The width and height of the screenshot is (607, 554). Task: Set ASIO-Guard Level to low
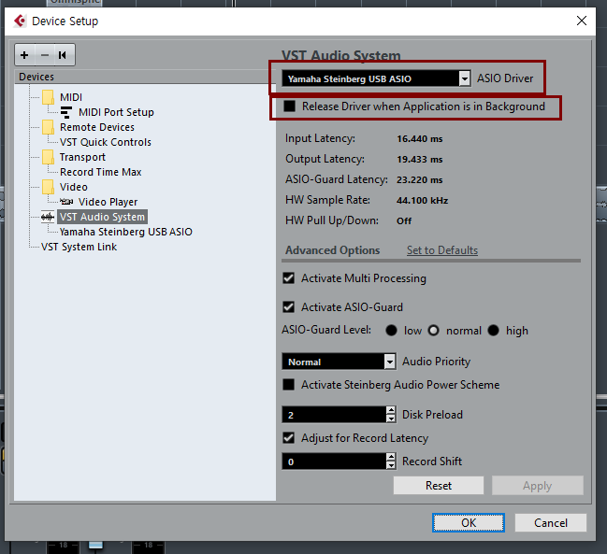coord(391,331)
